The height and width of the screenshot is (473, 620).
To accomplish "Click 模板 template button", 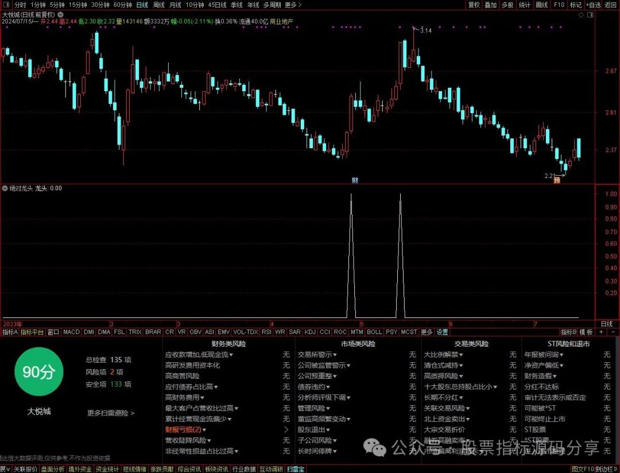I will coord(586,332).
